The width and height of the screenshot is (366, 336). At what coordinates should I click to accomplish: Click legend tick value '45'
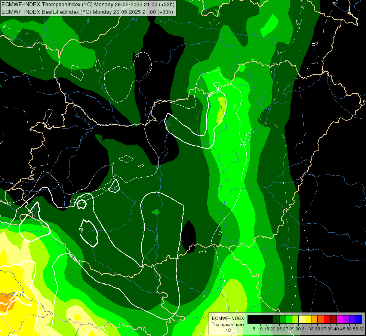click(x=343, y=329)
